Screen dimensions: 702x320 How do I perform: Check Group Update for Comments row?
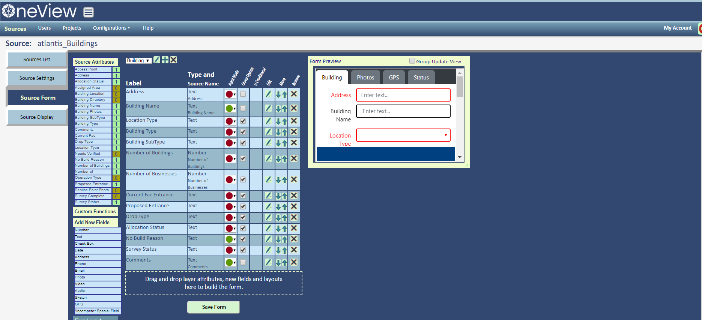click(x=243, y=262)
